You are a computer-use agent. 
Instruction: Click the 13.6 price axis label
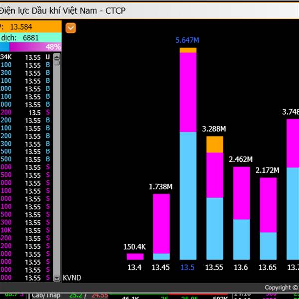coord(241,267)
